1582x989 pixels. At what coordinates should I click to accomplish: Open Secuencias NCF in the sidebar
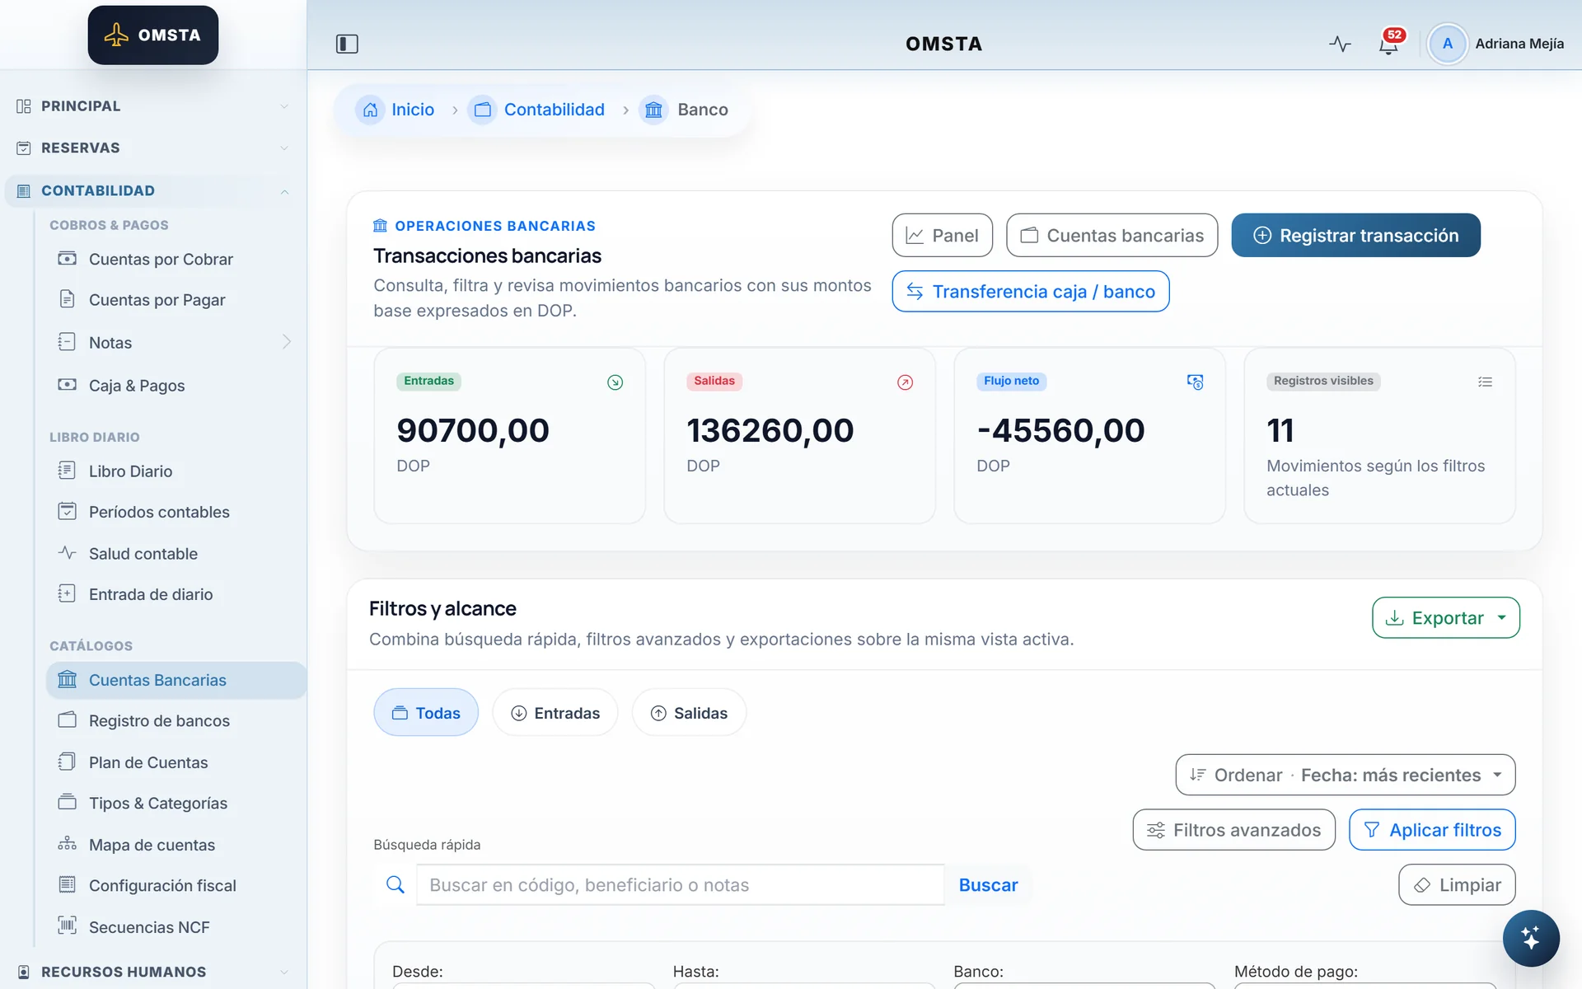pos(149,927)
